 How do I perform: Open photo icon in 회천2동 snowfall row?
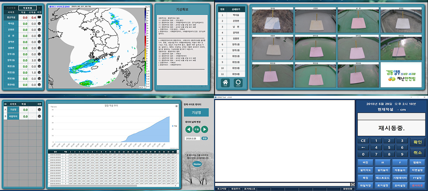click(39, 73)
